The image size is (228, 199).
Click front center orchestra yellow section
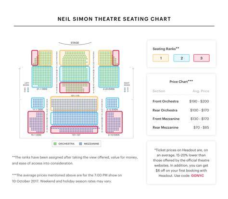(x=75, y=58)
